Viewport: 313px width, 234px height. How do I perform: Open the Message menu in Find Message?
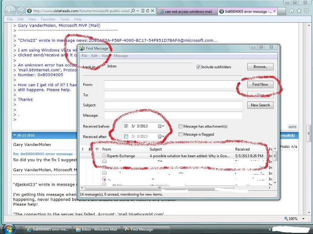click(x=121, y=56)
